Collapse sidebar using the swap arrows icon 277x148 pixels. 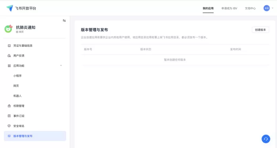tap(64, 20)
